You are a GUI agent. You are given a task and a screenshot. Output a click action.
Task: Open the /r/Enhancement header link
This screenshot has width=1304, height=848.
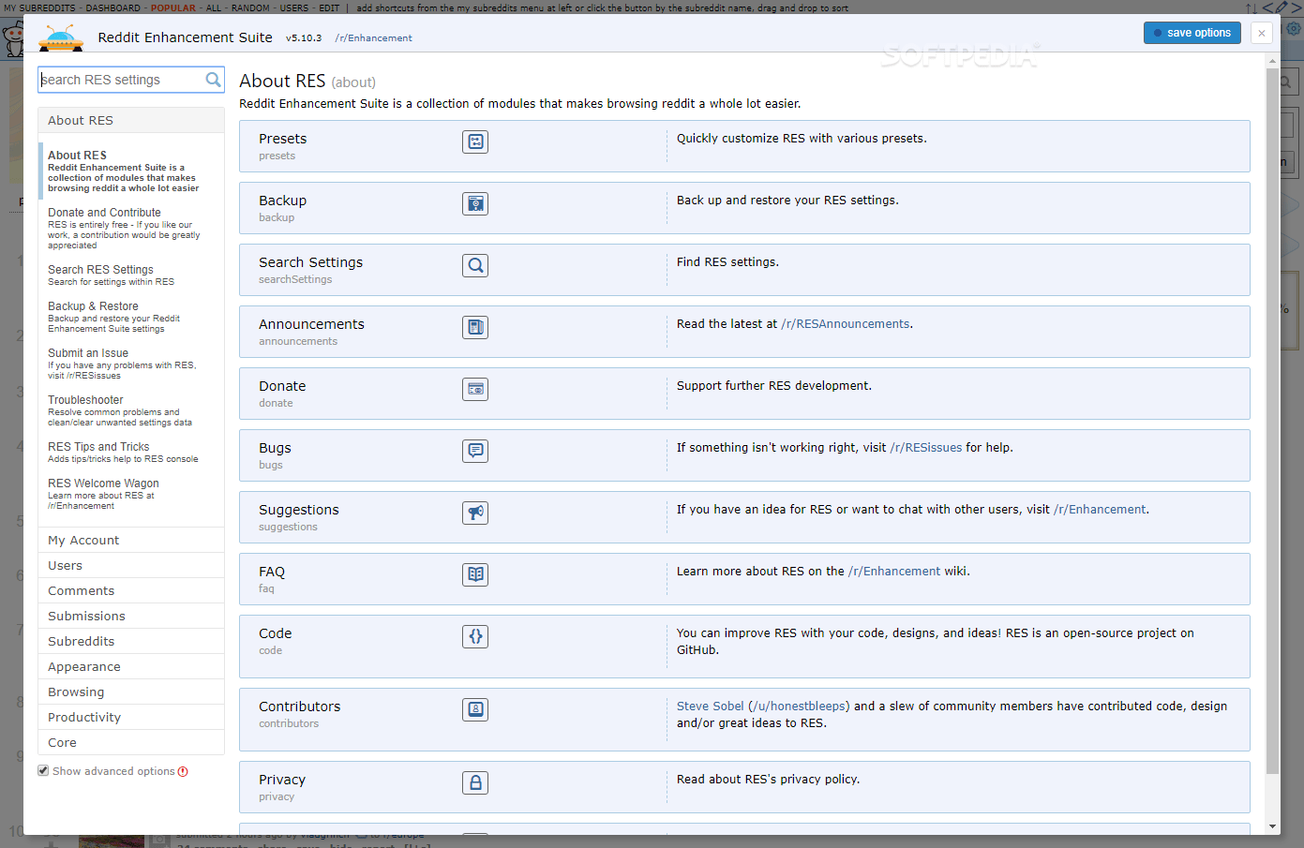point(373,38)
